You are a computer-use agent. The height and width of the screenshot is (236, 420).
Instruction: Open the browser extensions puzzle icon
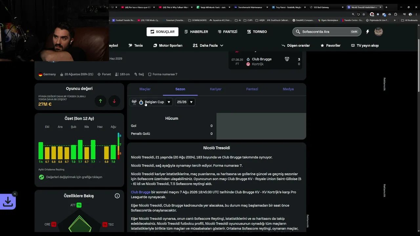[x=395, y=14]
